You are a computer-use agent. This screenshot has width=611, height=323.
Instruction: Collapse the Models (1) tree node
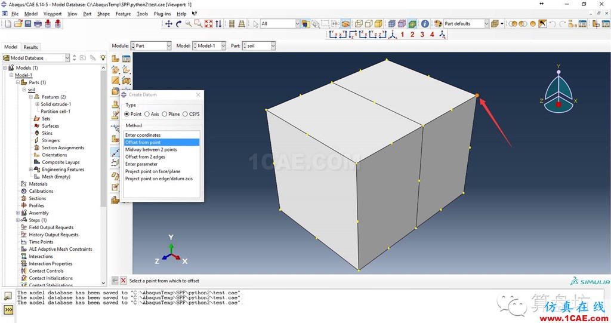click(5, 68)
